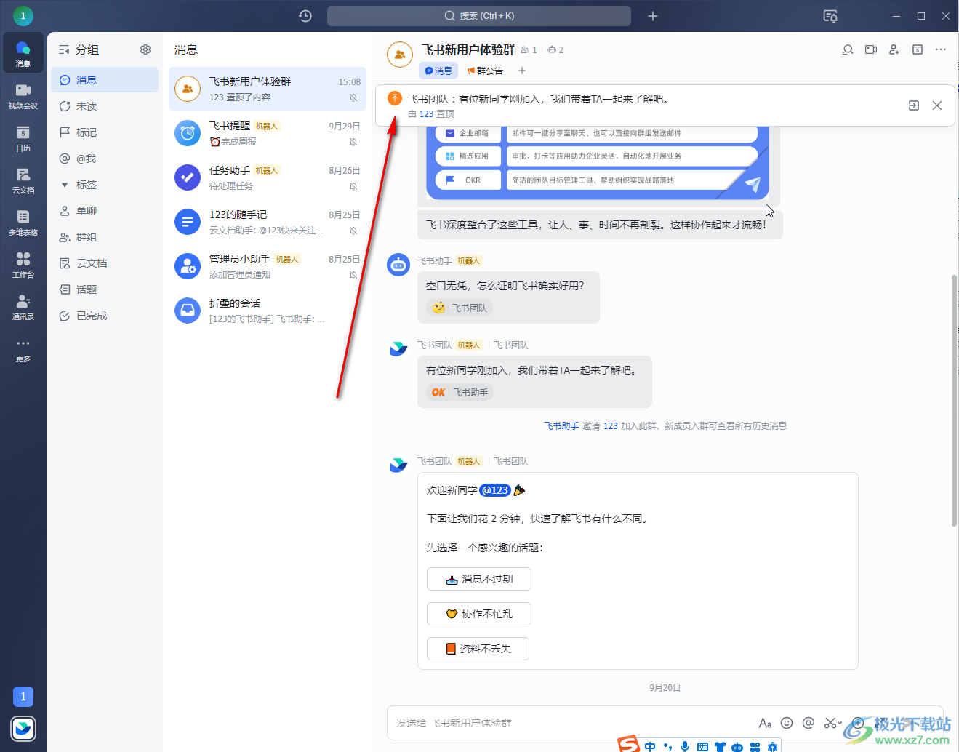Viewport: 959px width, 752px height.
Task: Collapse the 分组 grouping panel toggle
Action: 64,49
